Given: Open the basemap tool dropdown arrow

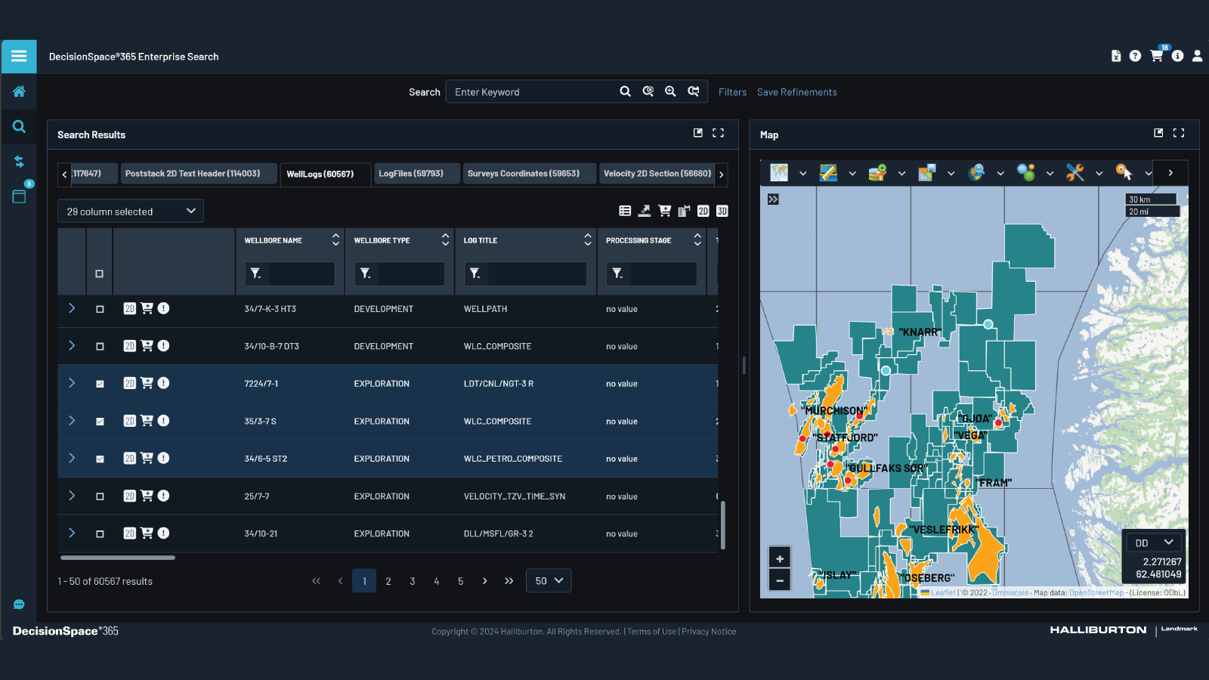Looking at the screenshot, I should click(802, 173).
